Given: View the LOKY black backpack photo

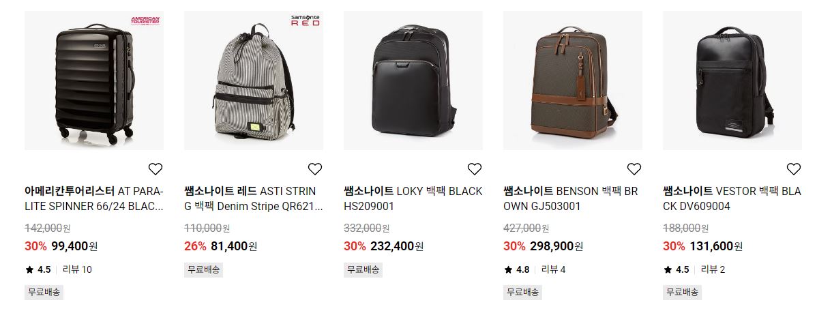Looking at the screenshot, I should click(413, 80).
